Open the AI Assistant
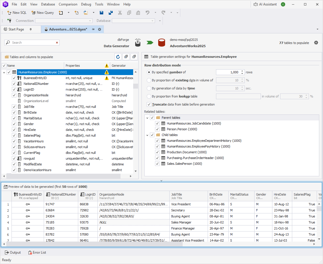This screenshot has height=264, width=323. pyautogui.click(x=265, y=4)
